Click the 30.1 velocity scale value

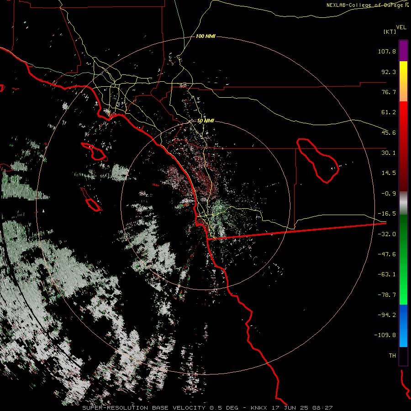[389, 153]
